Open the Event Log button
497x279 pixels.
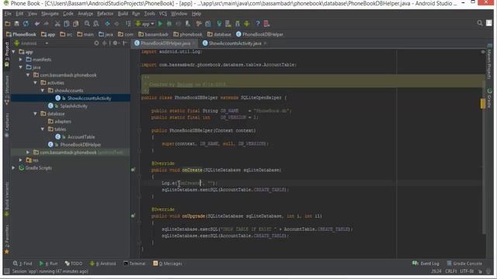point(426,263)
